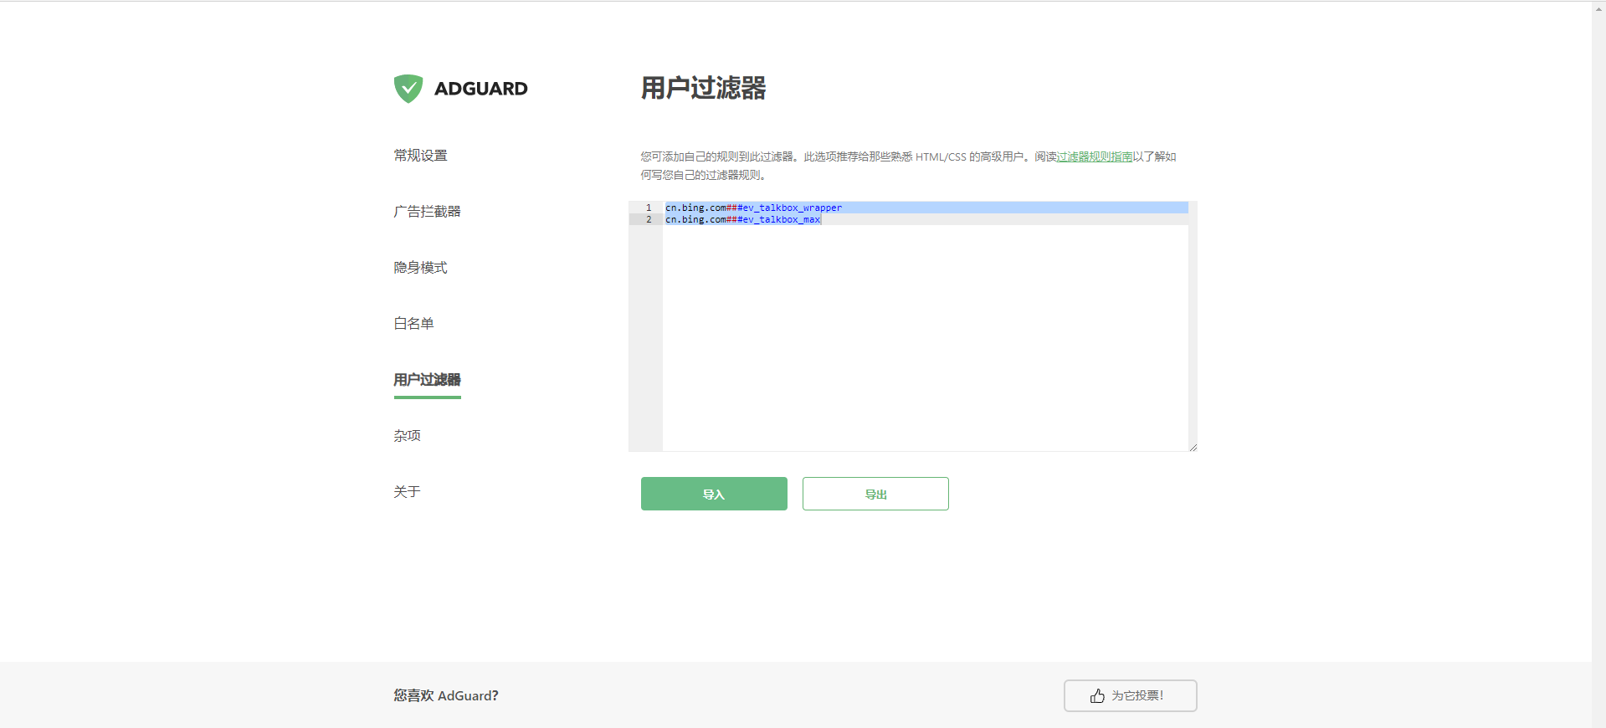Click the editor resize handle corner
The image size is (1606, 728).
[1193, 448]
